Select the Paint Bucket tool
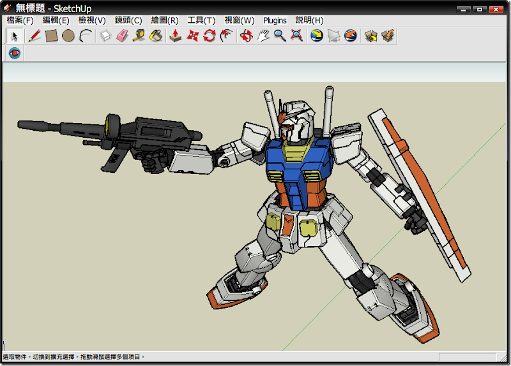The image size is (511, 366). tap(156, 36)
